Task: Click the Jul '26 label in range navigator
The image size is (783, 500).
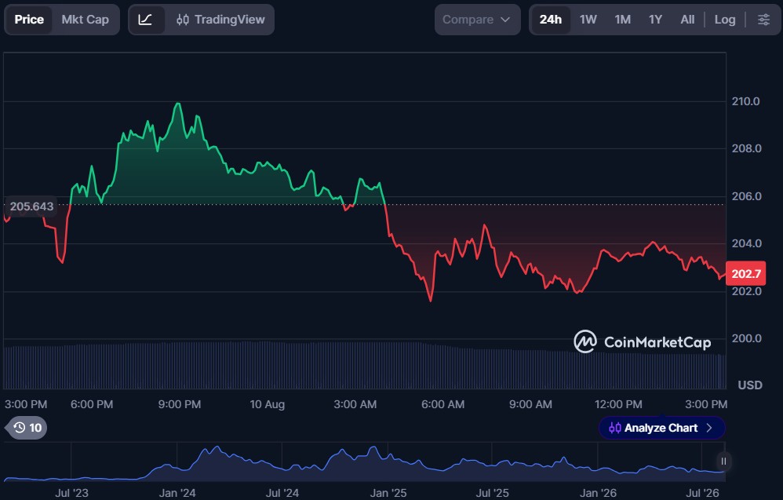Action: point(703,493)
